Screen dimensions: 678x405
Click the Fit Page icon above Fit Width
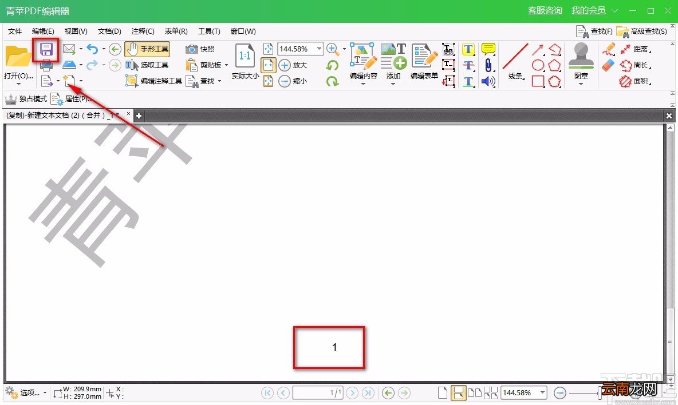268,49
